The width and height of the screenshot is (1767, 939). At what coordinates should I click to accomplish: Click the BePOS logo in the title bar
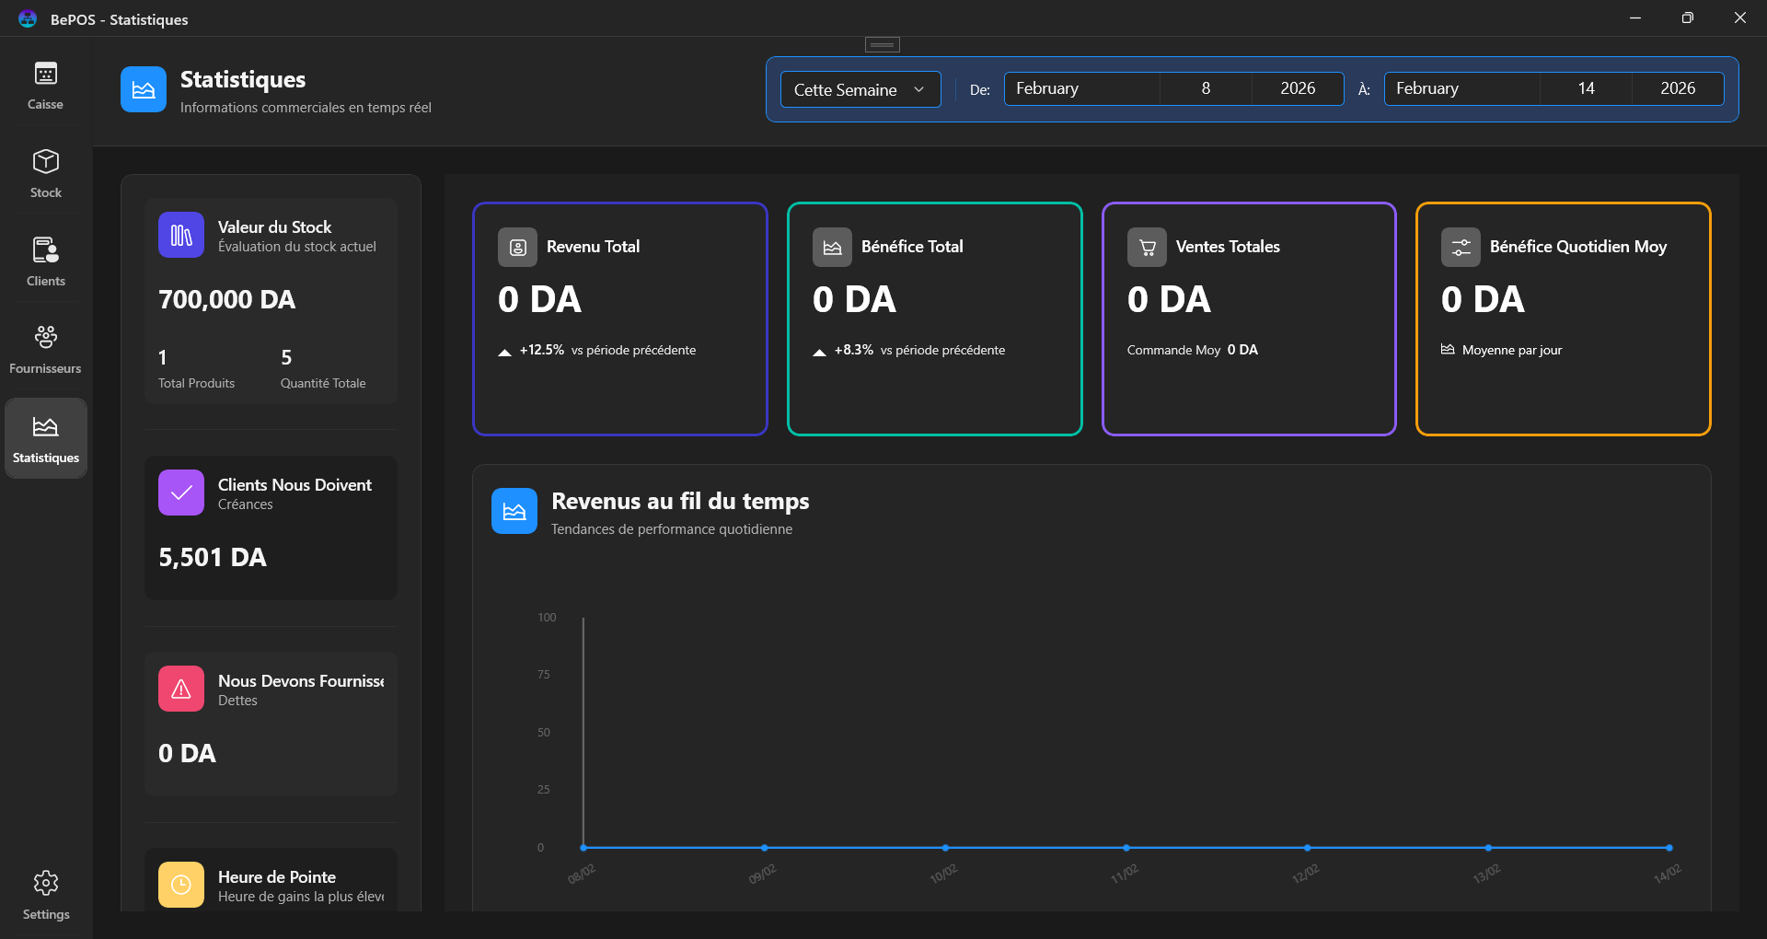click(27, 17)
